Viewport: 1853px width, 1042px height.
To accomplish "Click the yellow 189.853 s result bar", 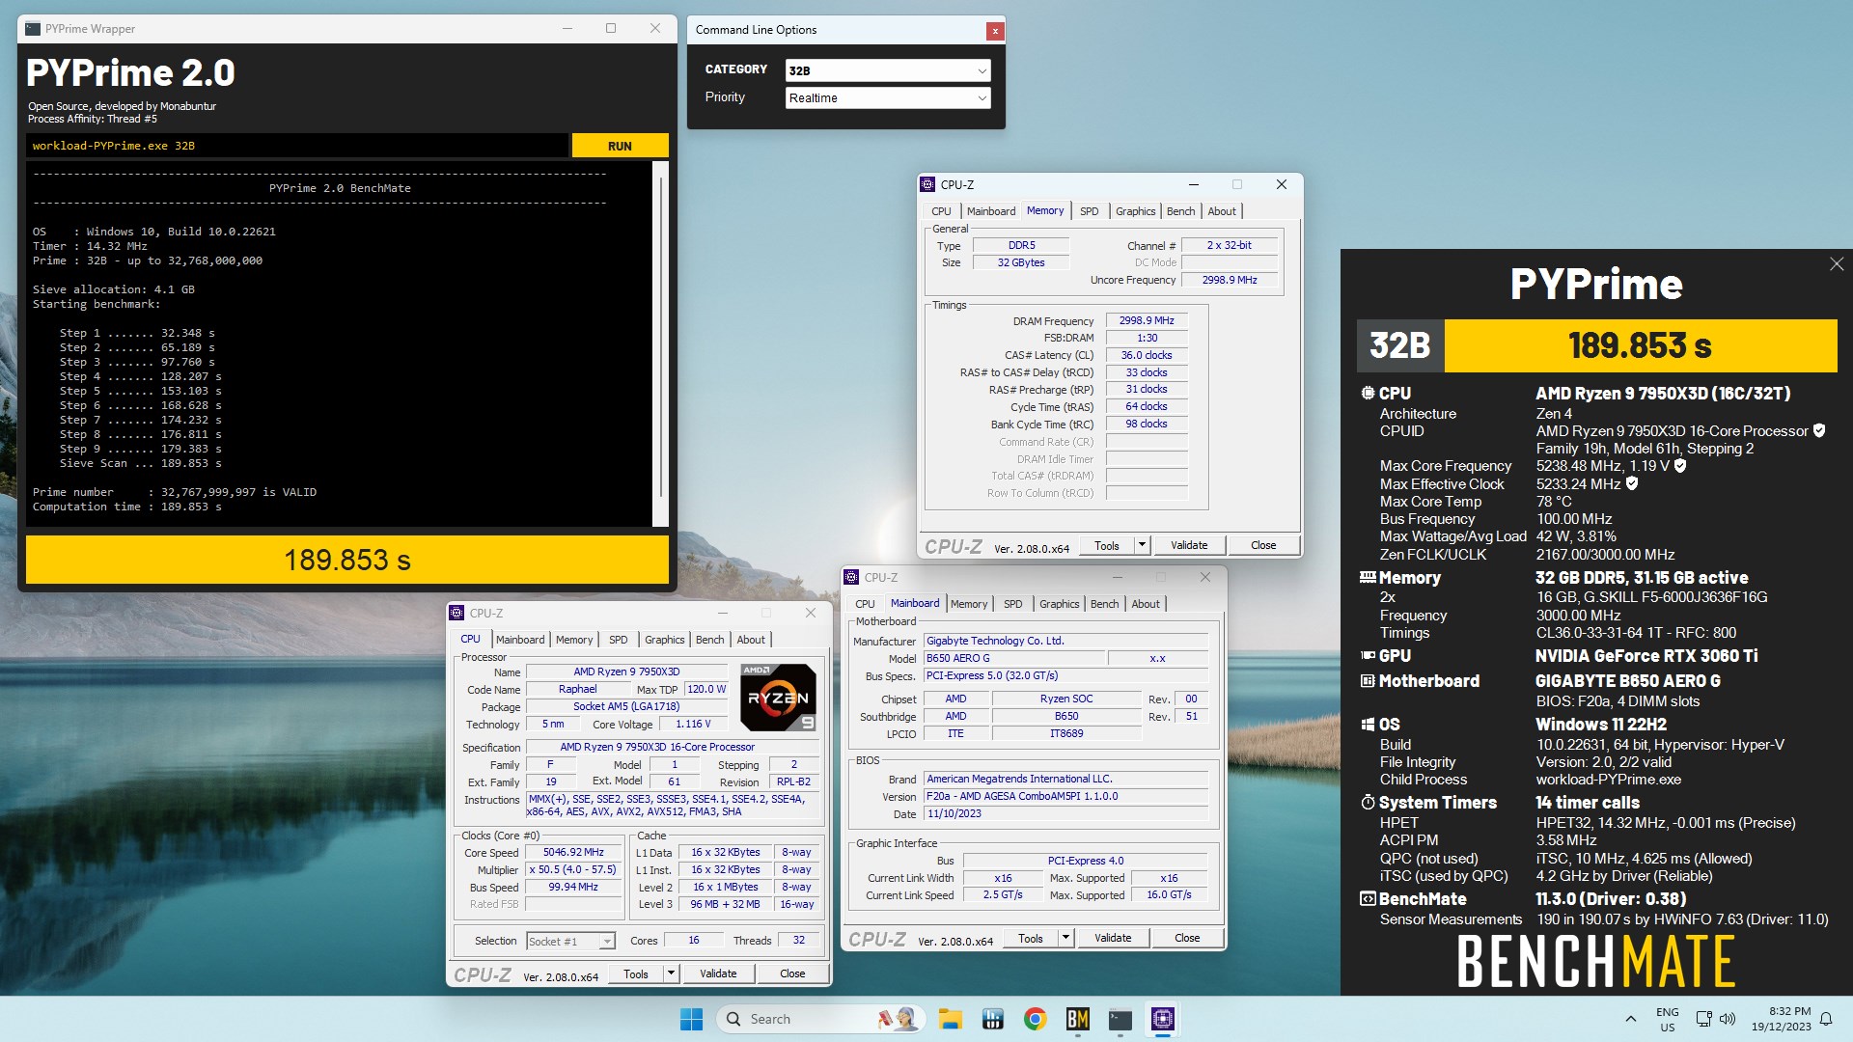I will click(346, 560).
